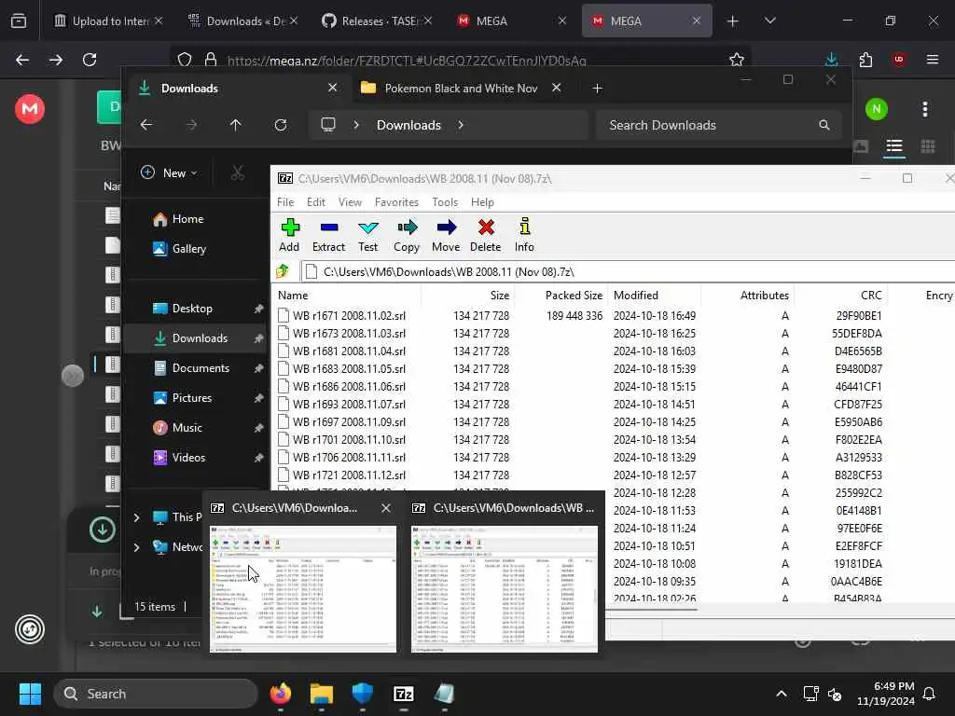Open Music in Explorer sidebar
The image size is (955, 716).
coord(187,427)
